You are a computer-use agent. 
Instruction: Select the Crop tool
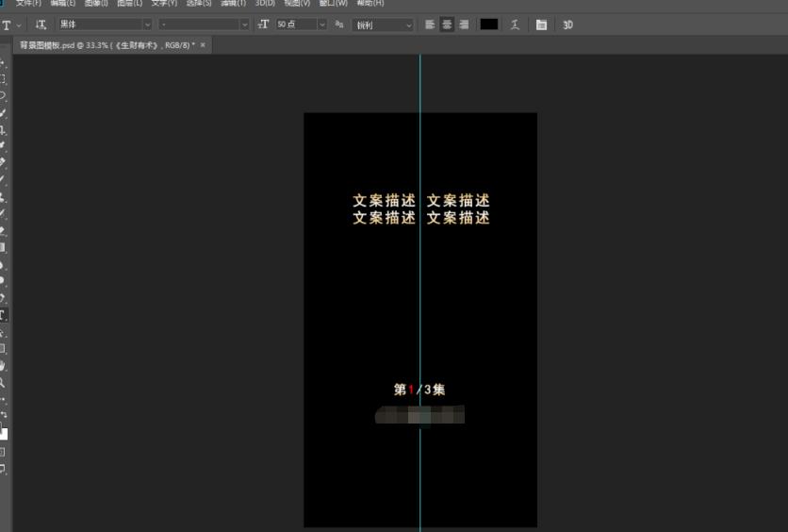click(x=3, y=130)
